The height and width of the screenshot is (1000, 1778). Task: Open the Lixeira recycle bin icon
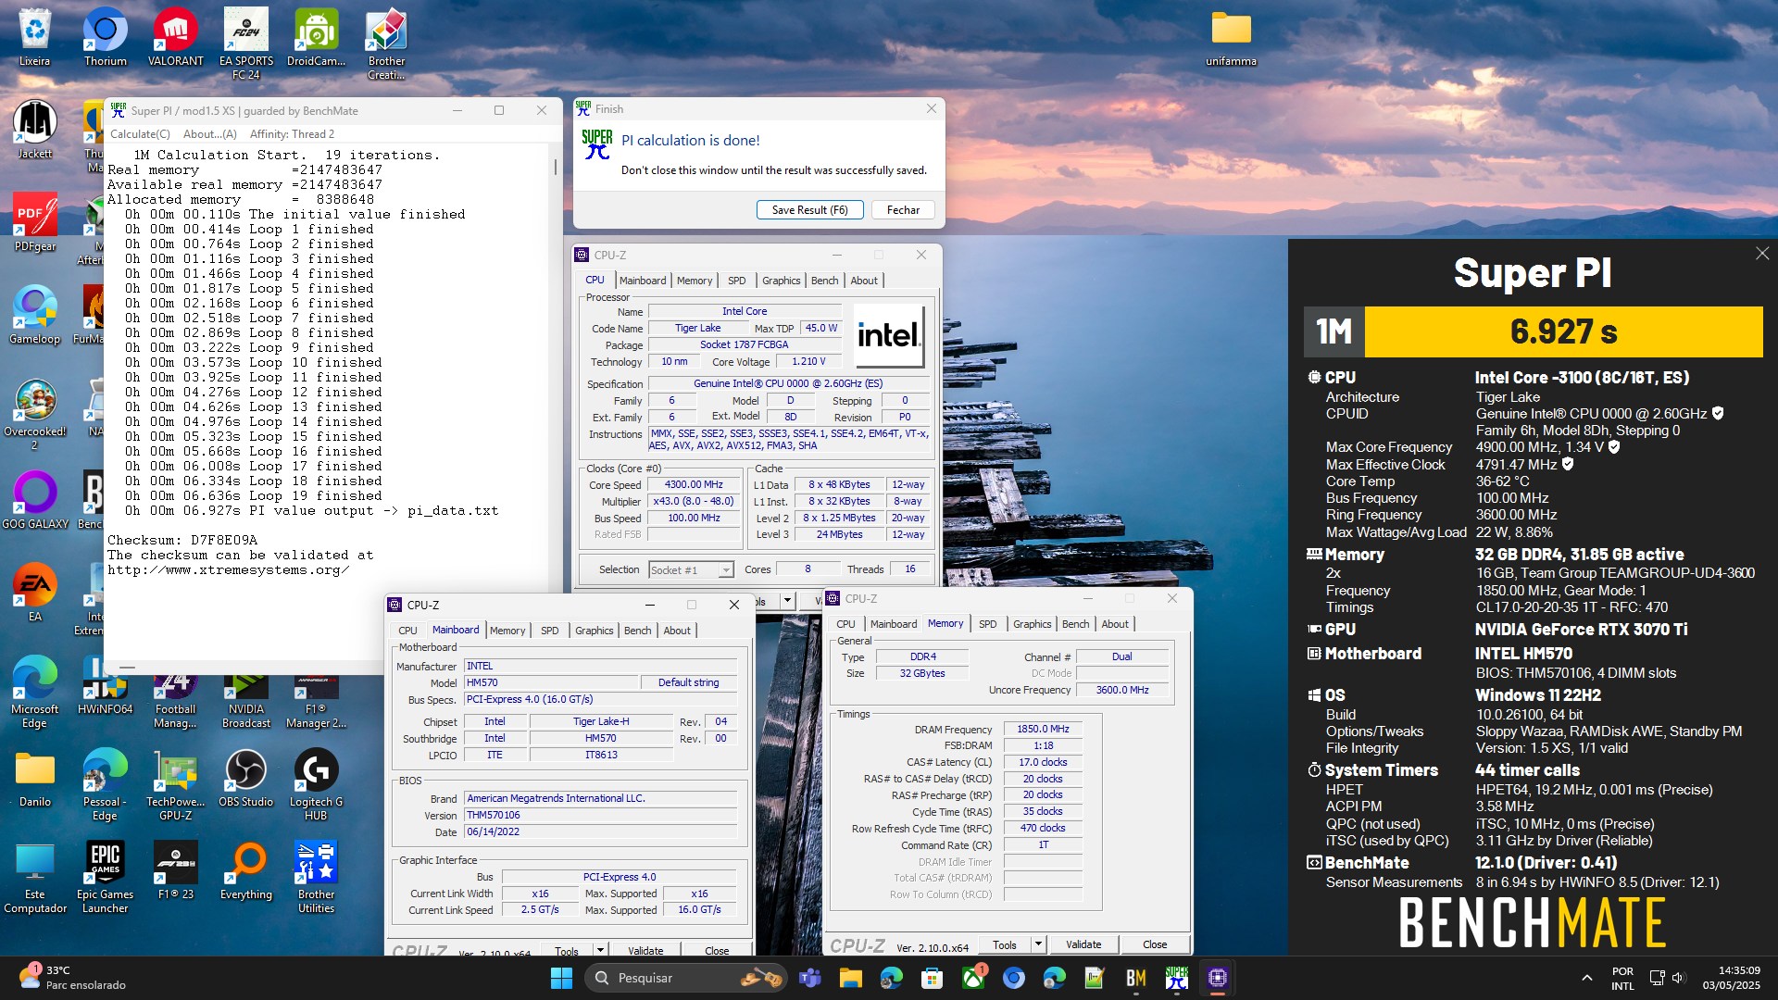pyautogui.click(x=35, y=37)
